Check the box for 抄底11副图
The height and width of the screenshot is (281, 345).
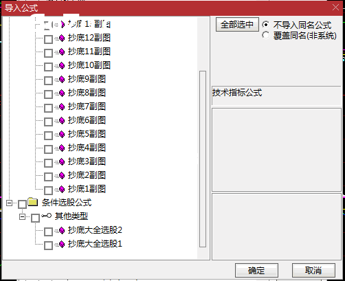point(48,53)
